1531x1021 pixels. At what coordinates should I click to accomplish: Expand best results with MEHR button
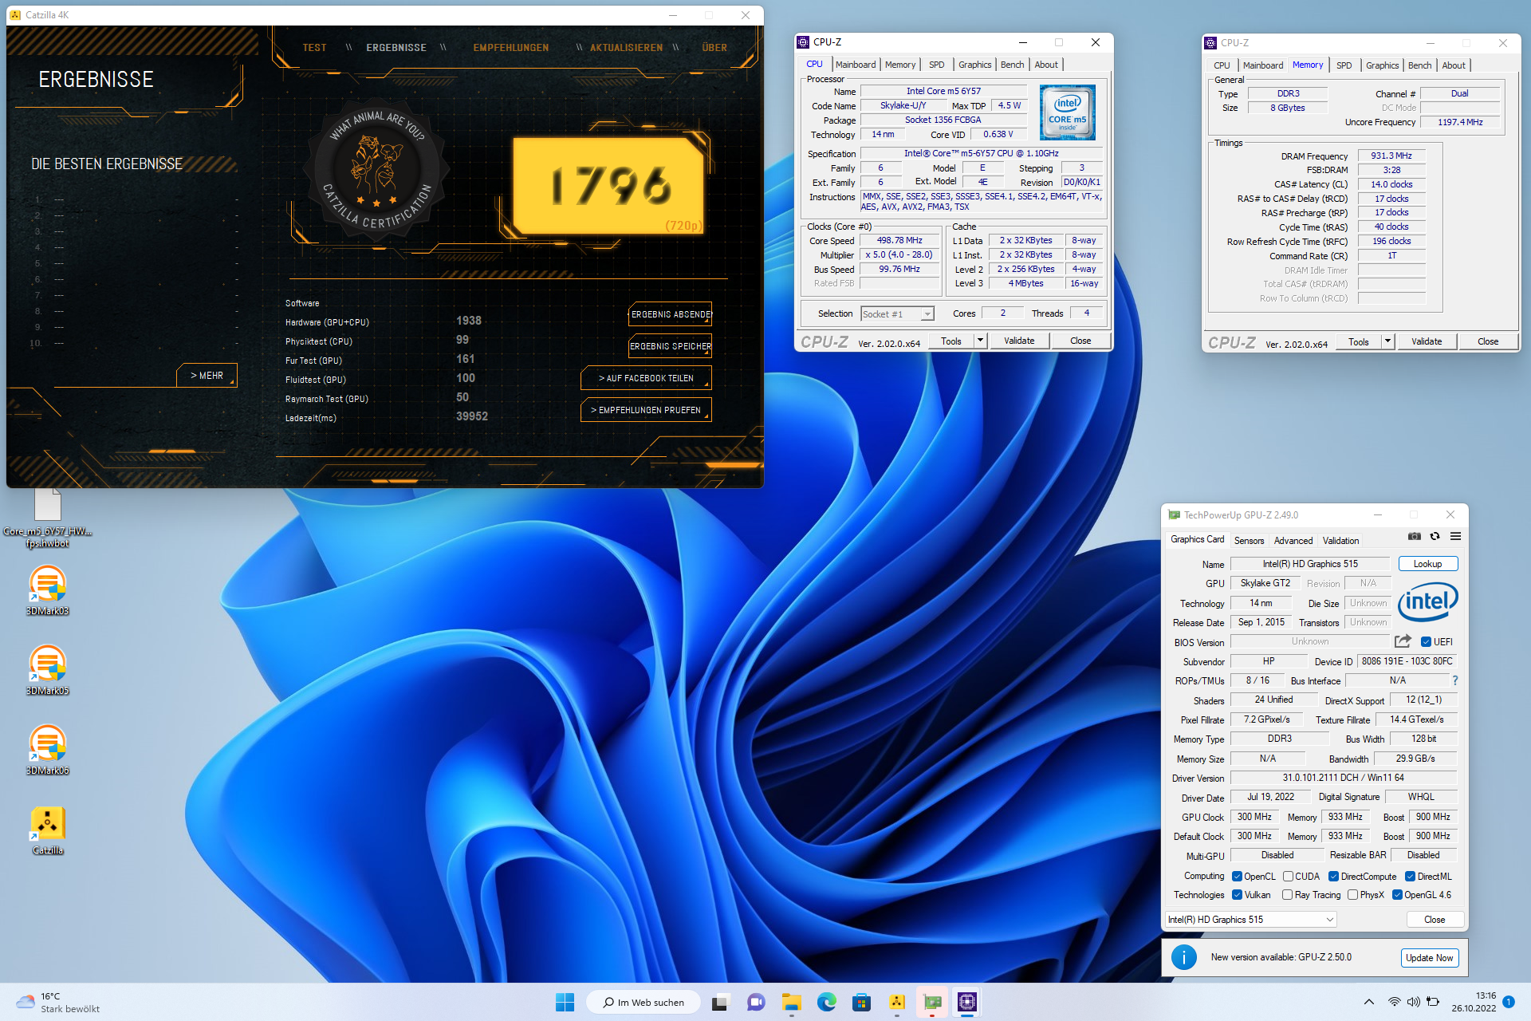point(207,375)
